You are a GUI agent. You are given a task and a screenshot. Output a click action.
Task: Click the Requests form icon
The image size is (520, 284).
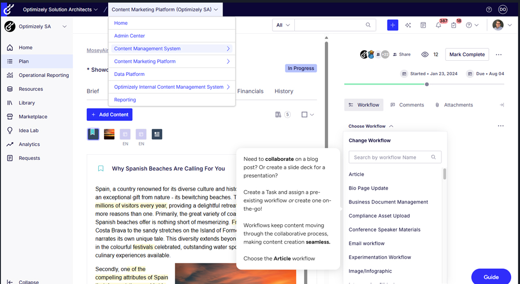pyautogui.click(x=10, y=158)
